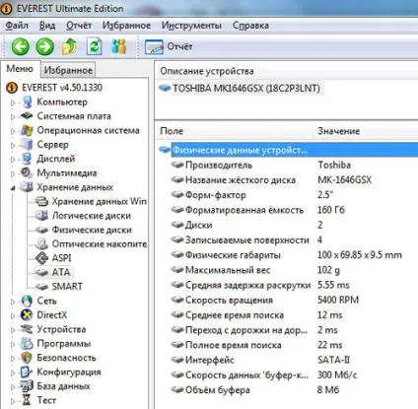418x409 pixels.
Task: Click the Refresh toolbar icon
Action: [95, 46]
